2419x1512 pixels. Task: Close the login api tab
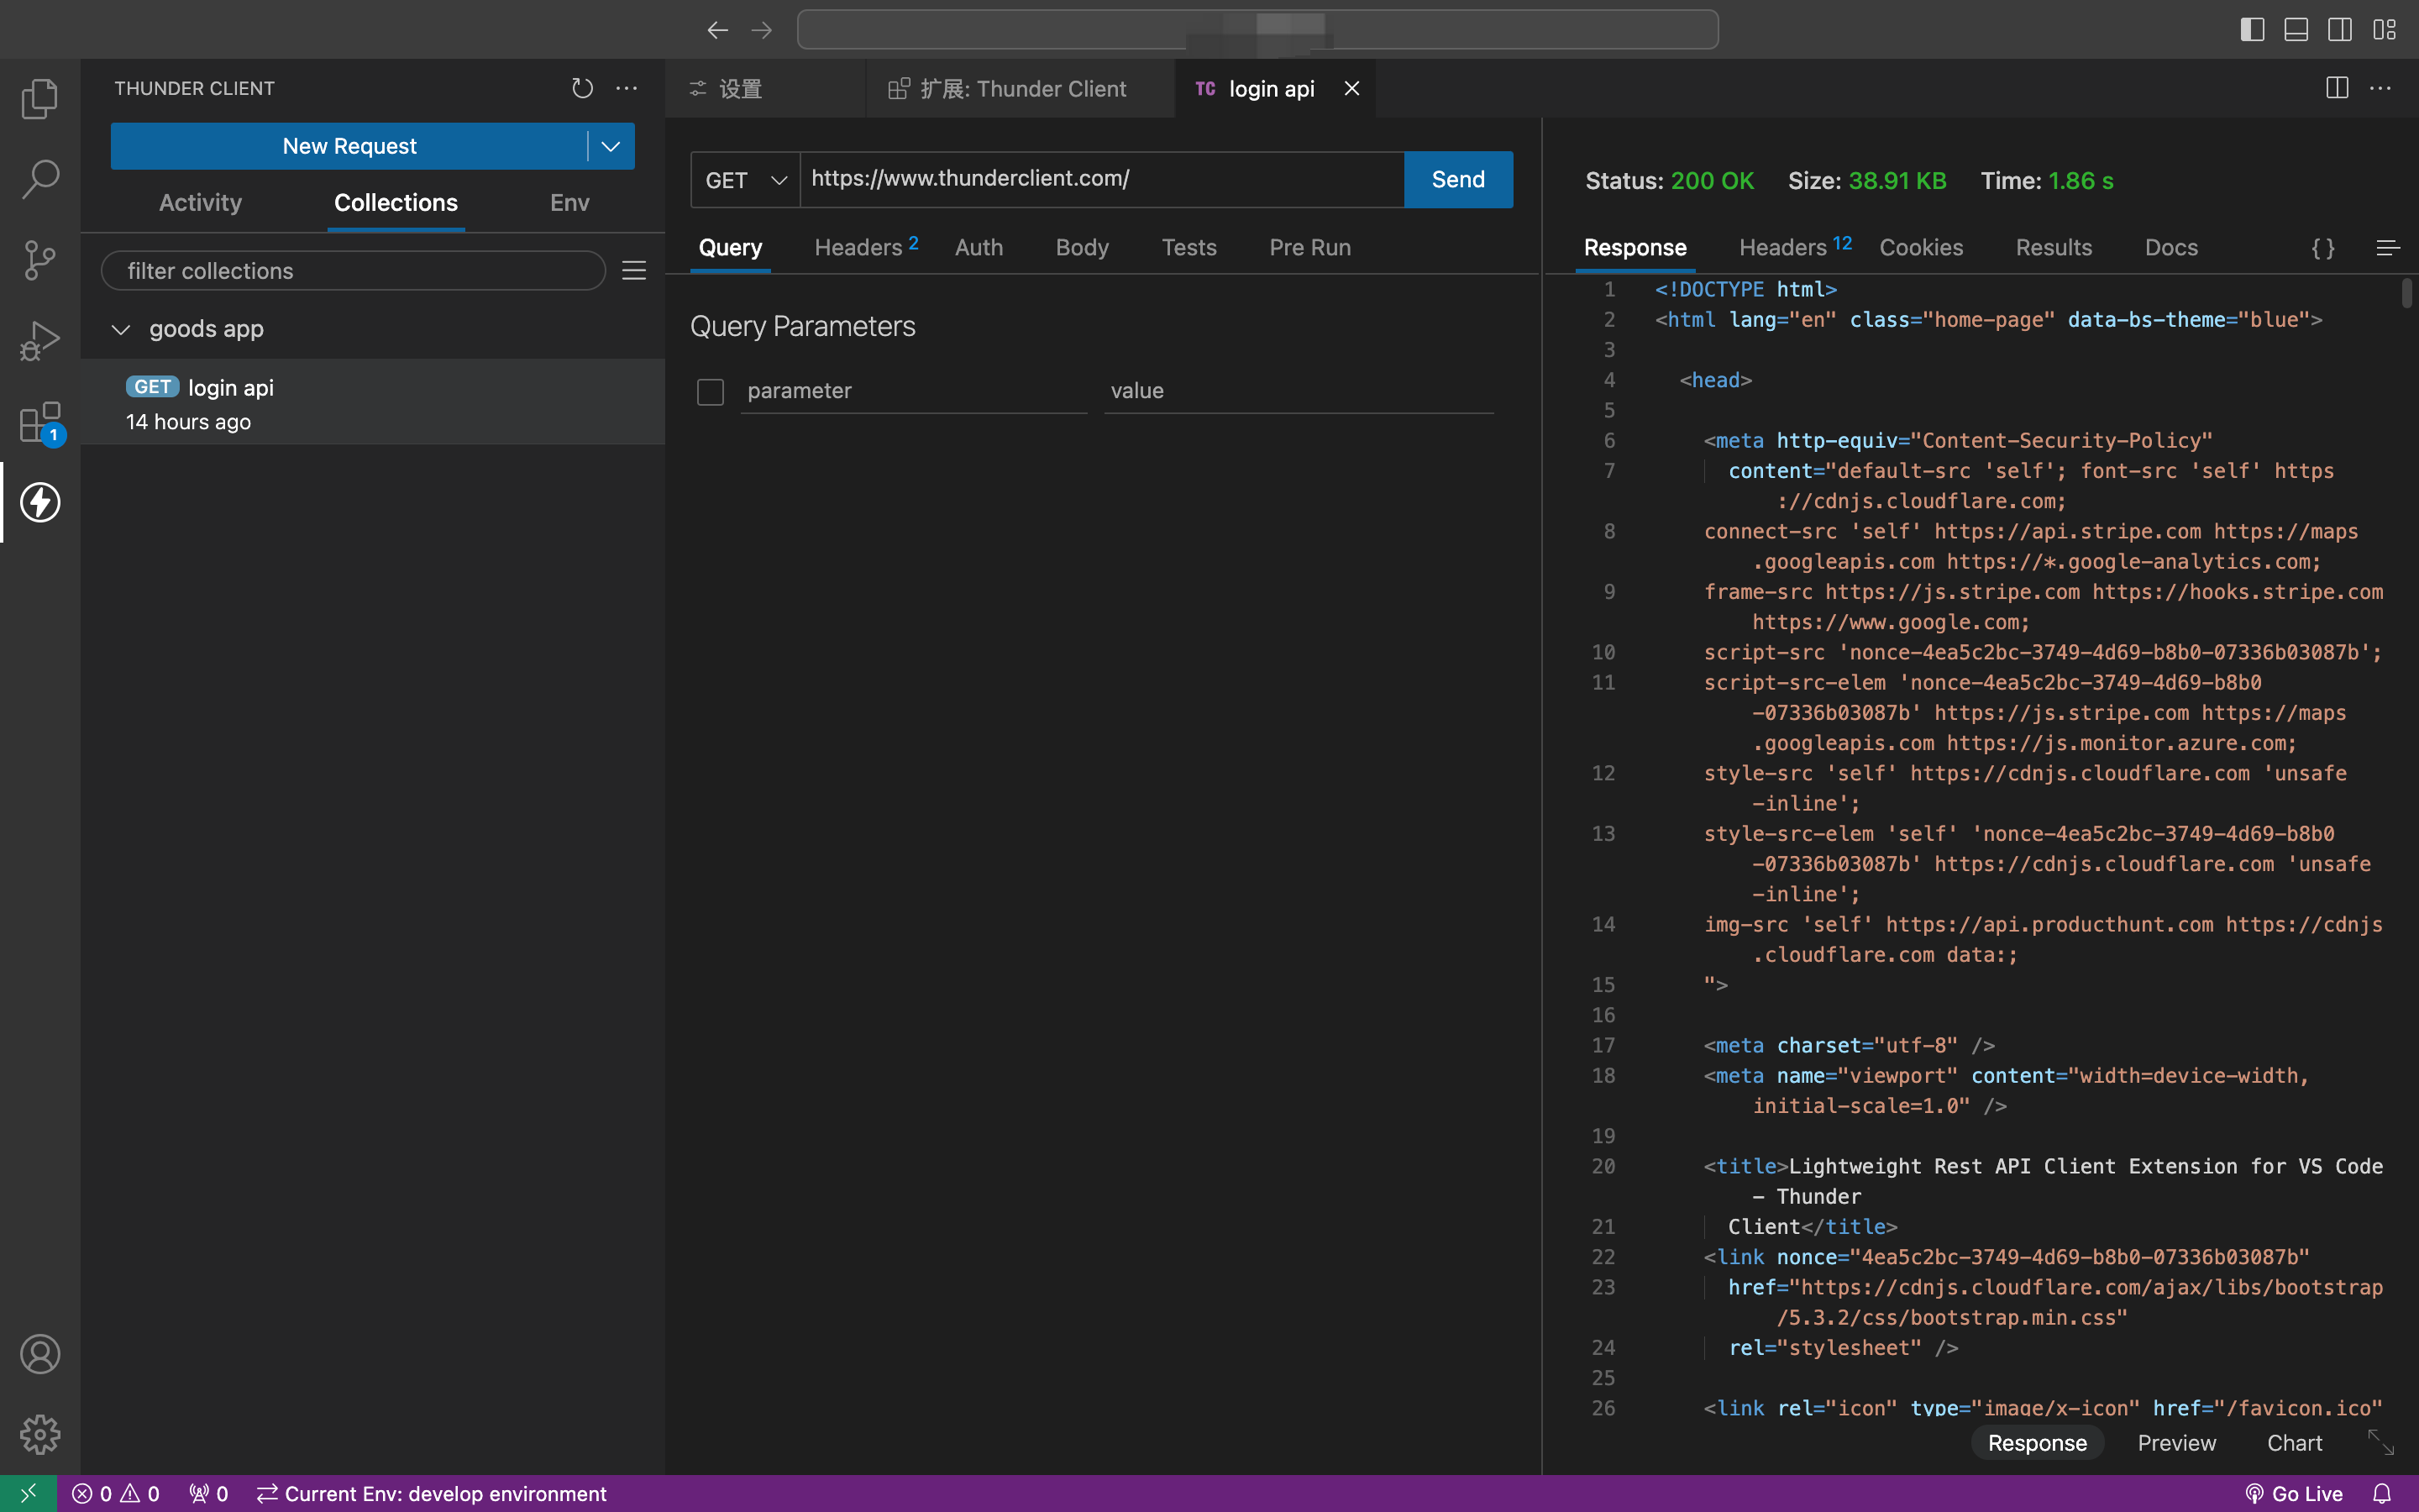(1351, 89)
